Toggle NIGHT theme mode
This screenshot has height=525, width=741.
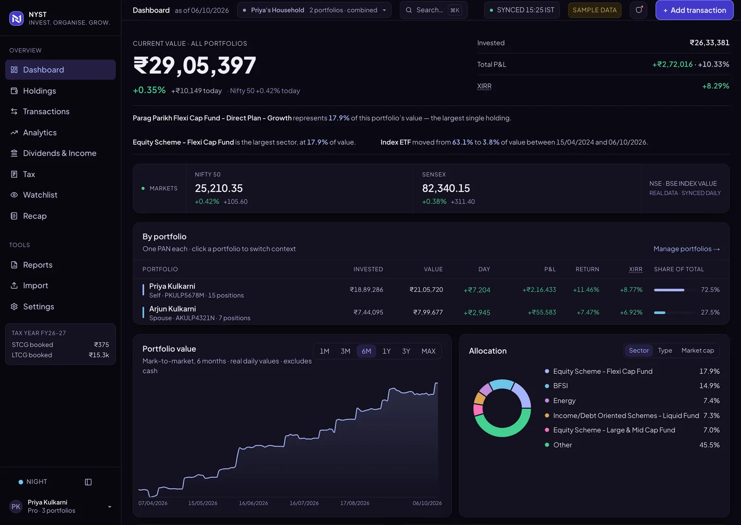point(33,482)
